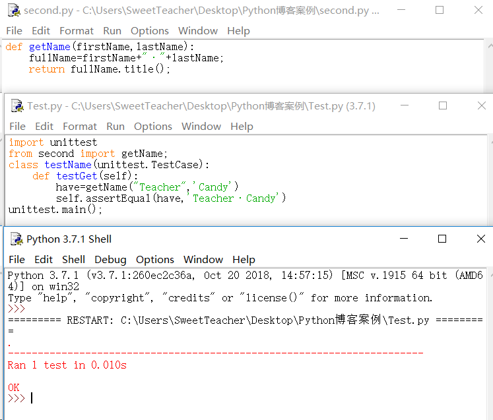Viewport: 493px width, 420px height.
Task: Open Edit menu in Python Shell window
Action: (x=44, y=260)
